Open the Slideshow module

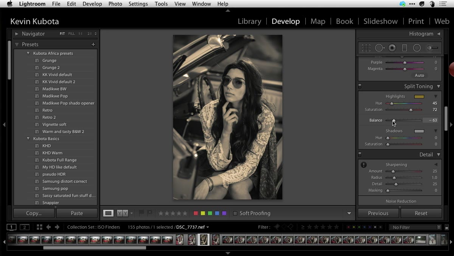(381, 21)
